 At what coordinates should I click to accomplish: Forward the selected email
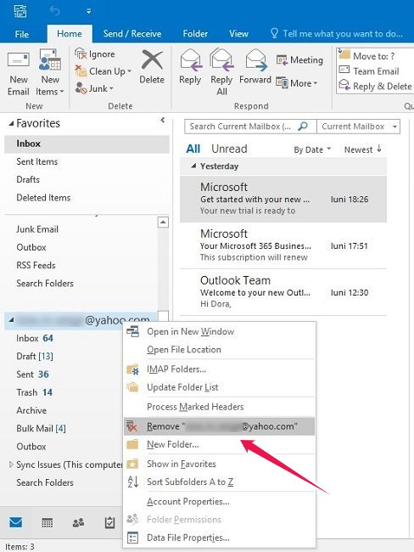255,67
